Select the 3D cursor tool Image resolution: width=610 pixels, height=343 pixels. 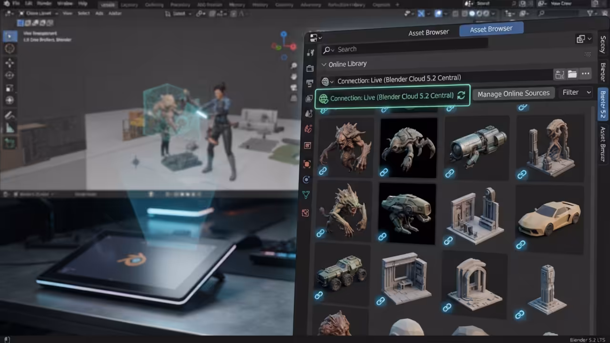point(10,49)
